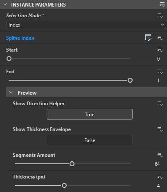Collapse the Instance Parameters section
The width and height of the screenshot is (167, 192).
point(5,5)
